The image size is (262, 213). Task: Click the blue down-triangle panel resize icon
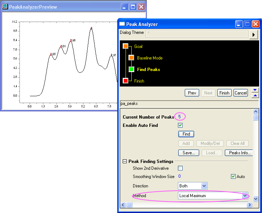(x=255, y=90)
